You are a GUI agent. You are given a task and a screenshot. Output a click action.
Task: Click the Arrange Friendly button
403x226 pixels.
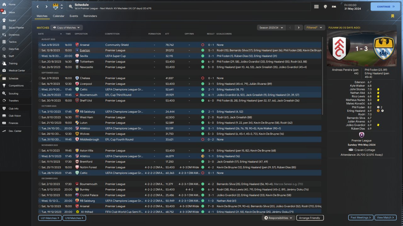(x=310, y=218)
